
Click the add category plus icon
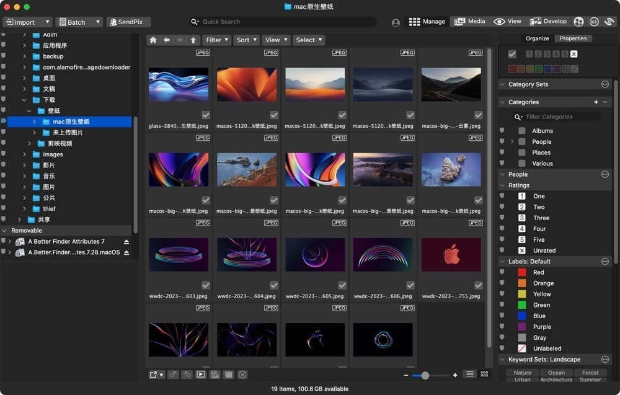point(596,102)
